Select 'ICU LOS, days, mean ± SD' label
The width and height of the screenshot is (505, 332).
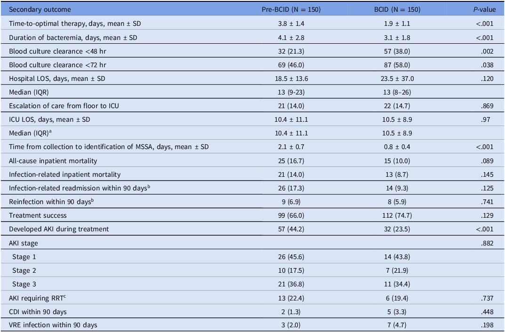49,119
